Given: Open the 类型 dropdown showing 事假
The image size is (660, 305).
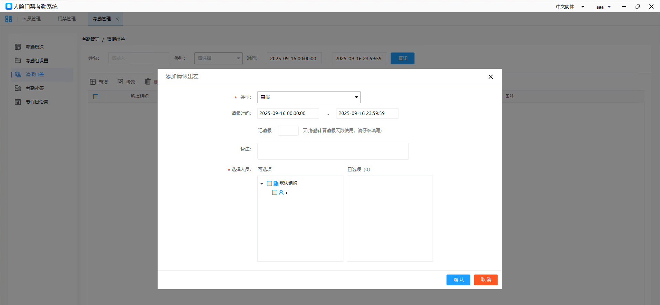Looking at the screenshot, I should click(309, 97).
